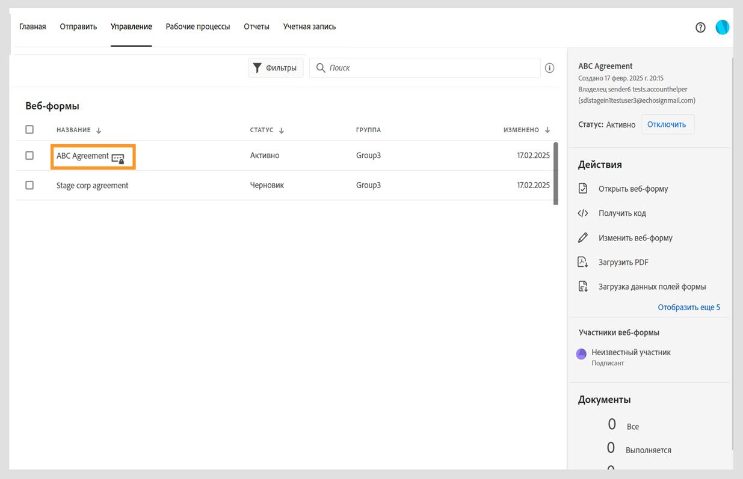Image resolution: width=743 pixels, height=479 pixels.
Task: Check the ABC Agreement row checkbox
Action: tap(29, 156)
